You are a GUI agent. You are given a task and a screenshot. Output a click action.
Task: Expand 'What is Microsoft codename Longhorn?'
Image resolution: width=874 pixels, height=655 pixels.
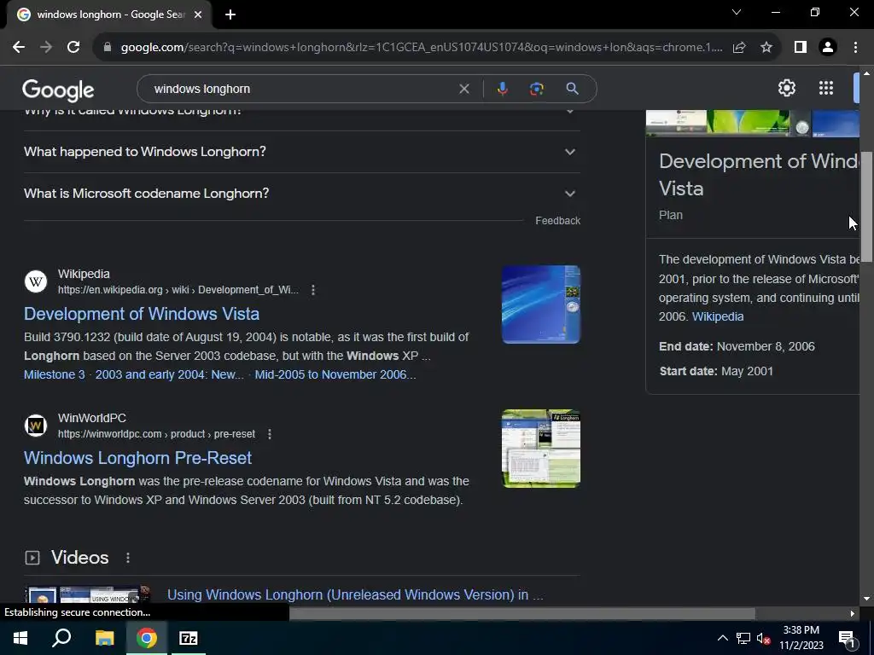coord(302,194)
